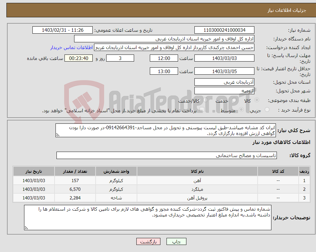Click the buyer organization name field
The height and width of the screenshot is (252, 316).
[164, 39]
